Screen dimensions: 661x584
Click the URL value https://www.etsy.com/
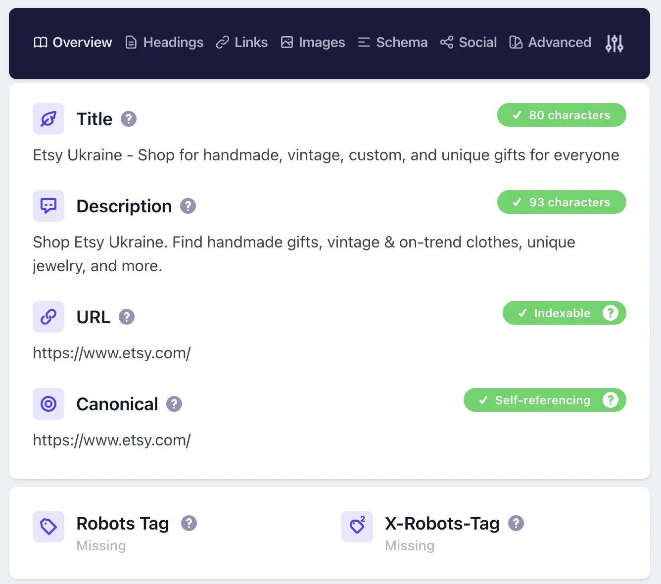(x=112, y=353)
